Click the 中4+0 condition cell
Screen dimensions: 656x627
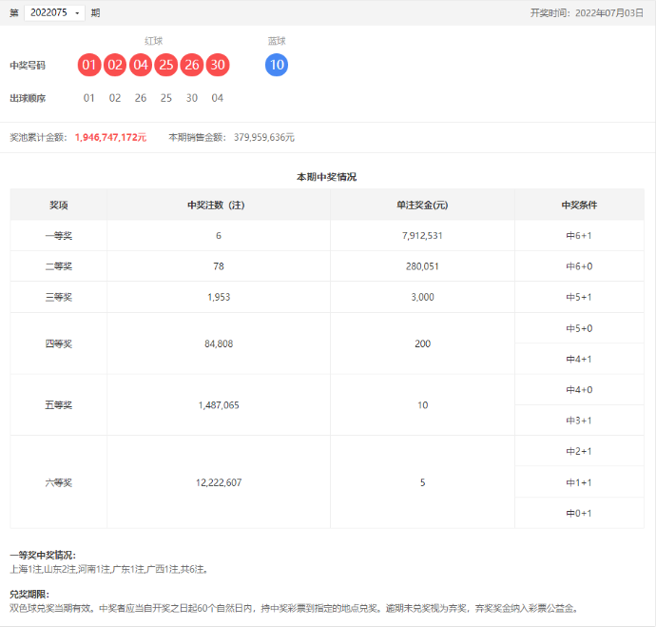579,390
